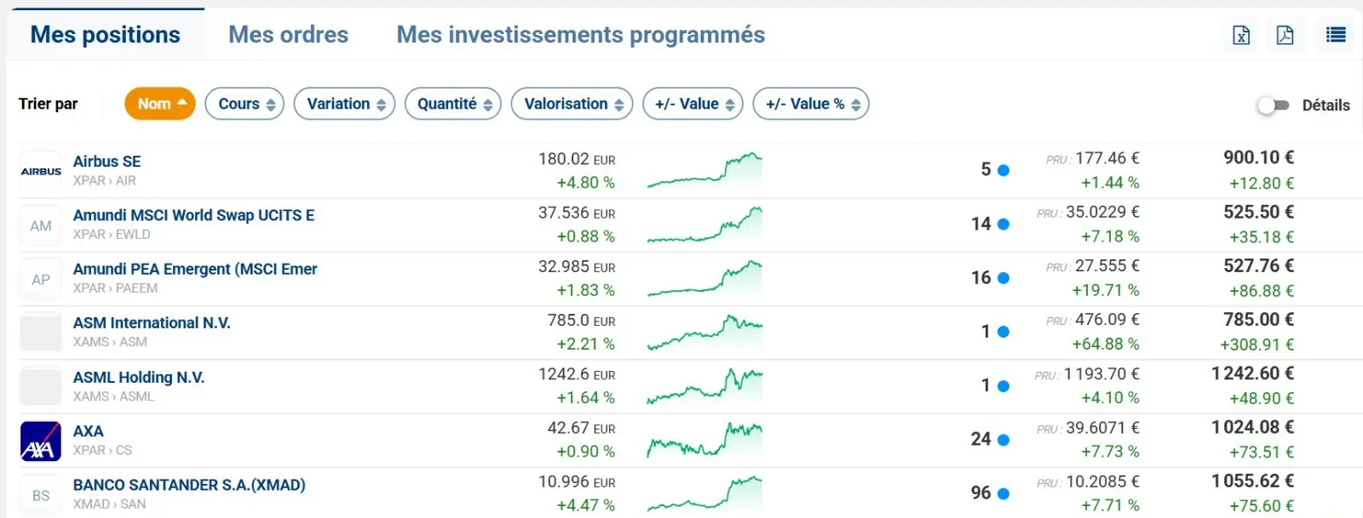Export positions as PDF icon
Viewport: 1363px width, 518px height.
[x=1285, y=35]
